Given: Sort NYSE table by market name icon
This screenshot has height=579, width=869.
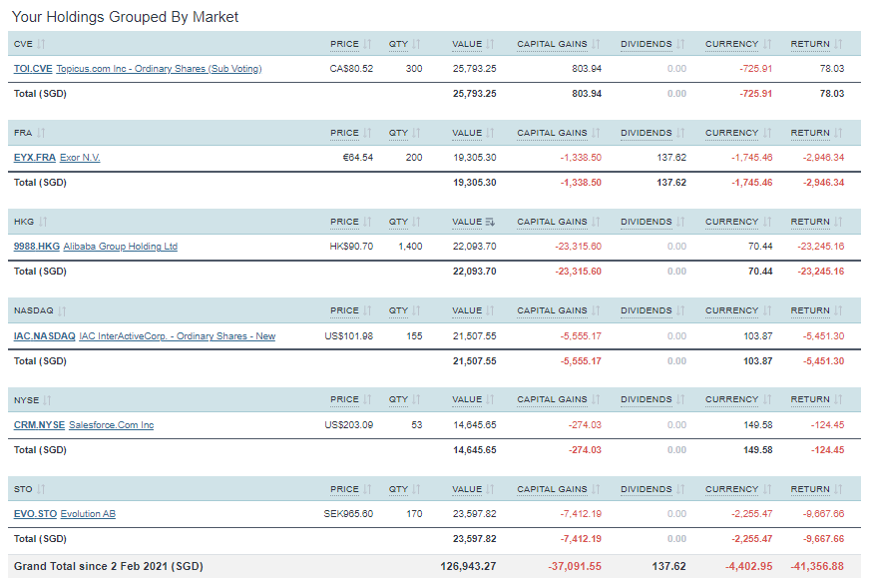Looking at the screenshot, I should click(x=47, y=400).
